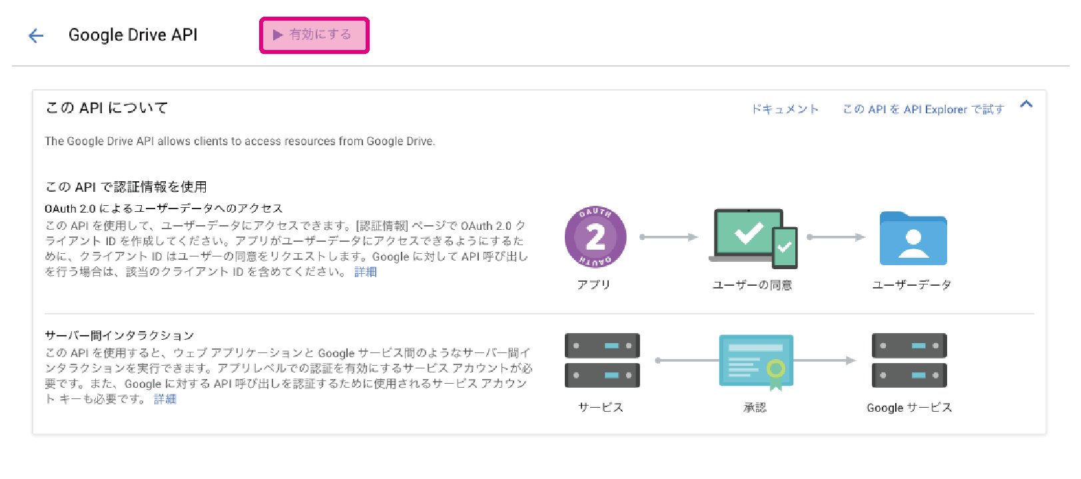1081x479 pixels.
Task: Open the ドキュメント documentation link
Action: pos(785,109)
